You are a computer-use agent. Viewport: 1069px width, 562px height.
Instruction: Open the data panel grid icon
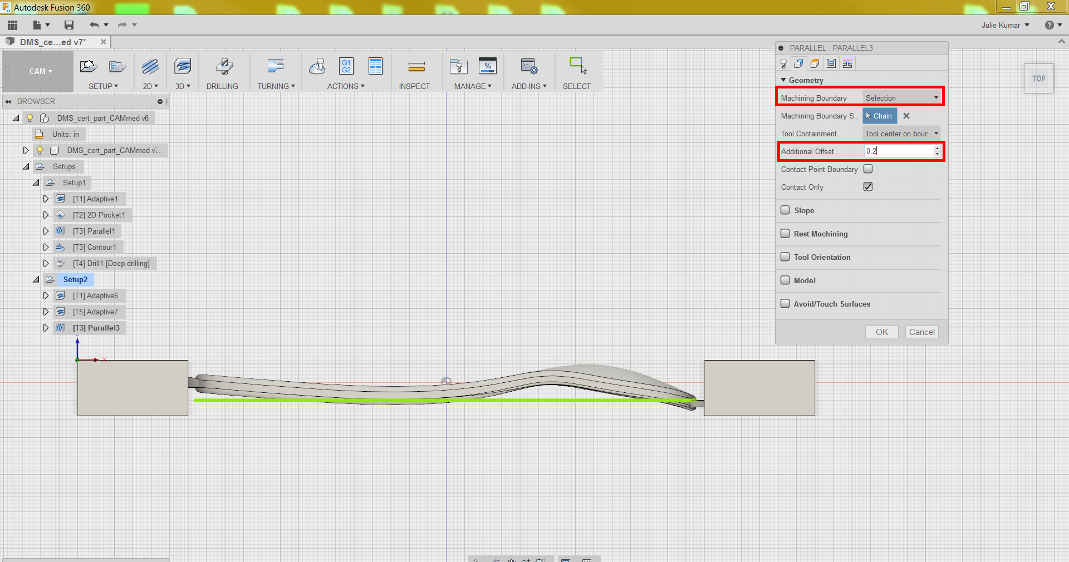(x=12, y=25)
